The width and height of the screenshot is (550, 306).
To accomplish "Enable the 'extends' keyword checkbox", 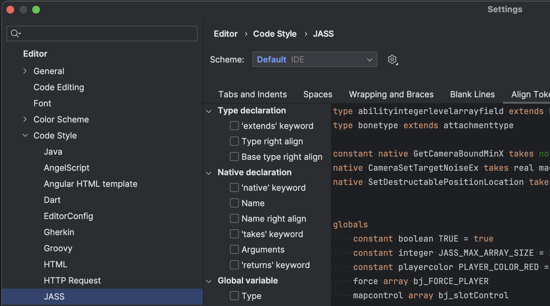I will (234, 126).
